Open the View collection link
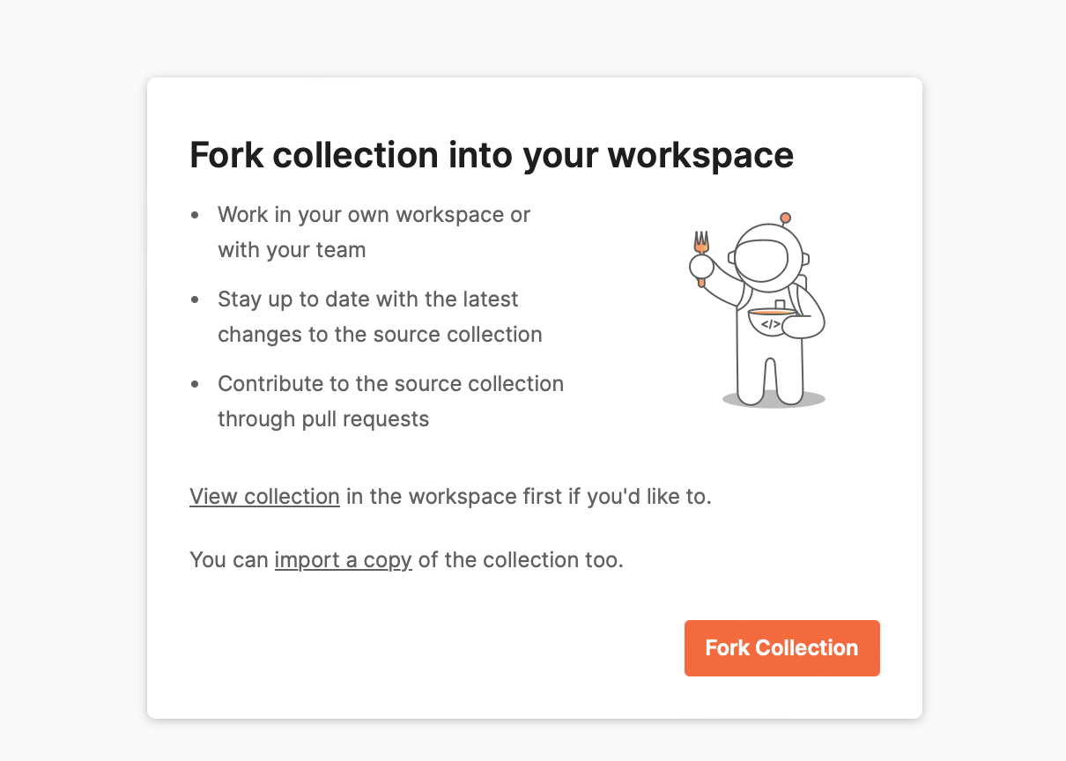The image size is (1066, 761). [263, 496]
